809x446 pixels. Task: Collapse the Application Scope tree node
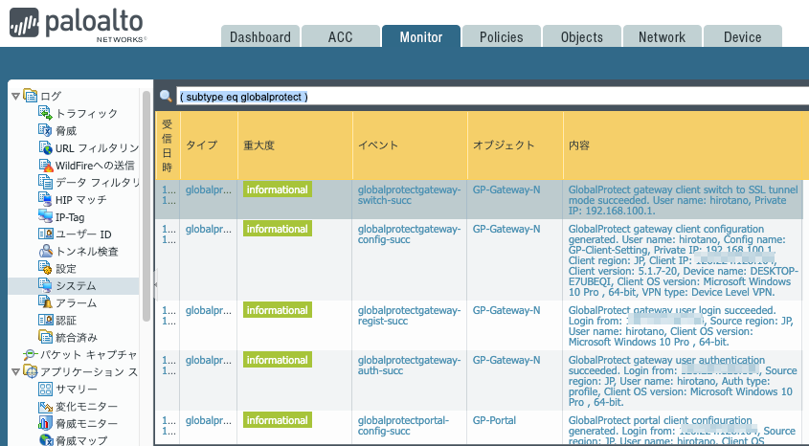pos(15,371)
